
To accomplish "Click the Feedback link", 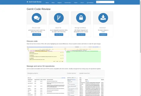I will pos(90,3).
